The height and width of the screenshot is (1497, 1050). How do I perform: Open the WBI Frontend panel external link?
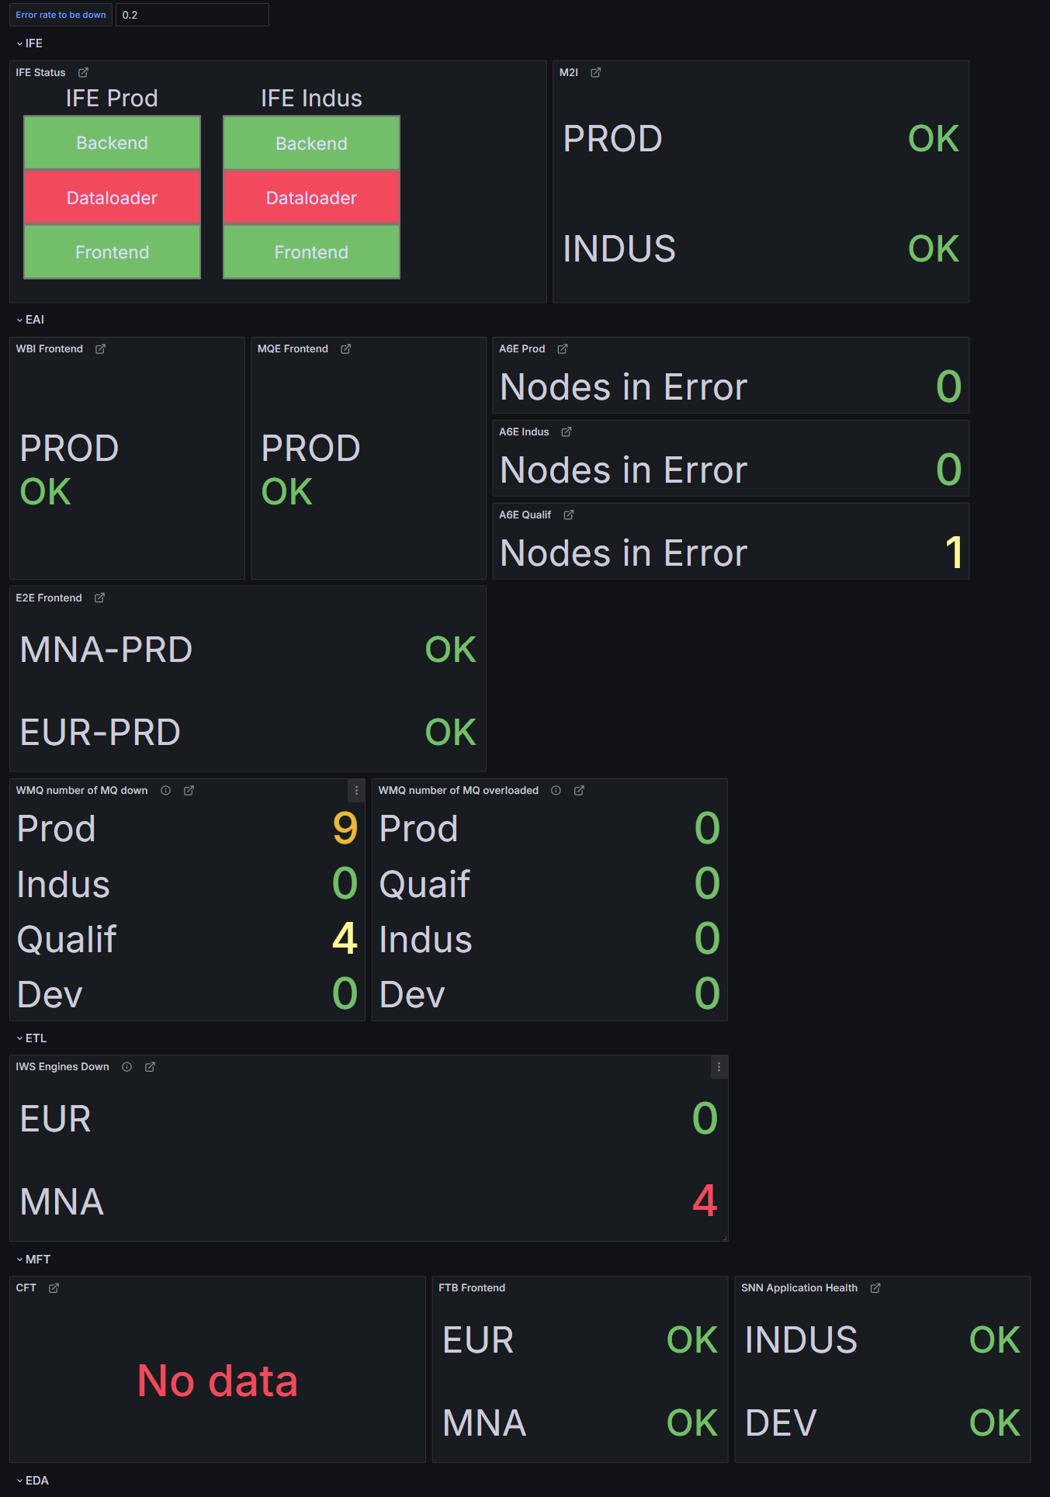100,349
